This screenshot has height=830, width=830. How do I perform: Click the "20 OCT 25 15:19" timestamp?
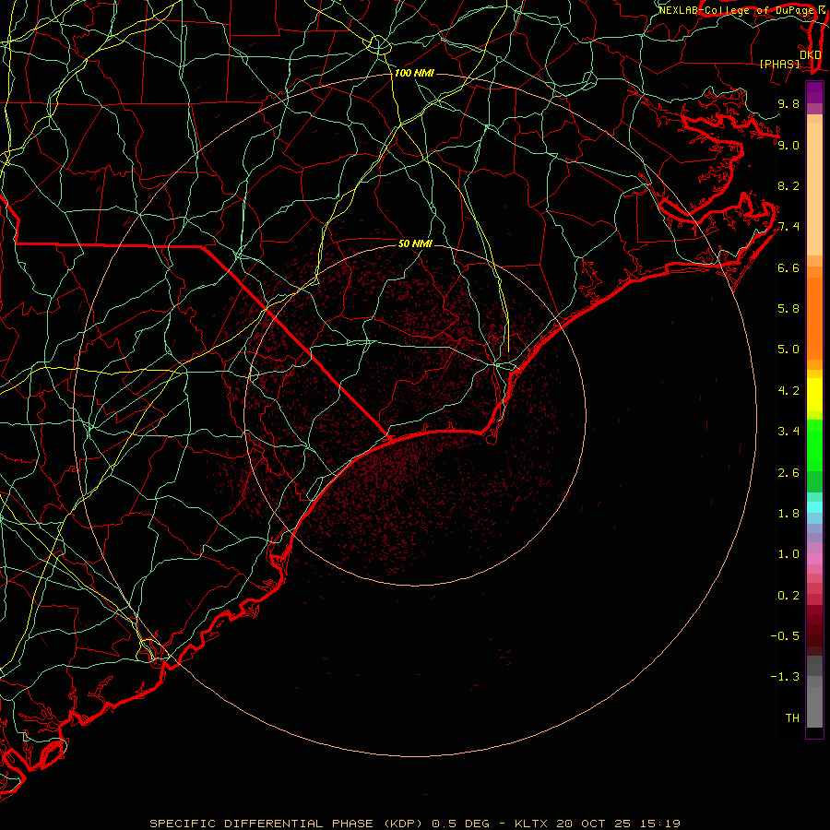618,824
